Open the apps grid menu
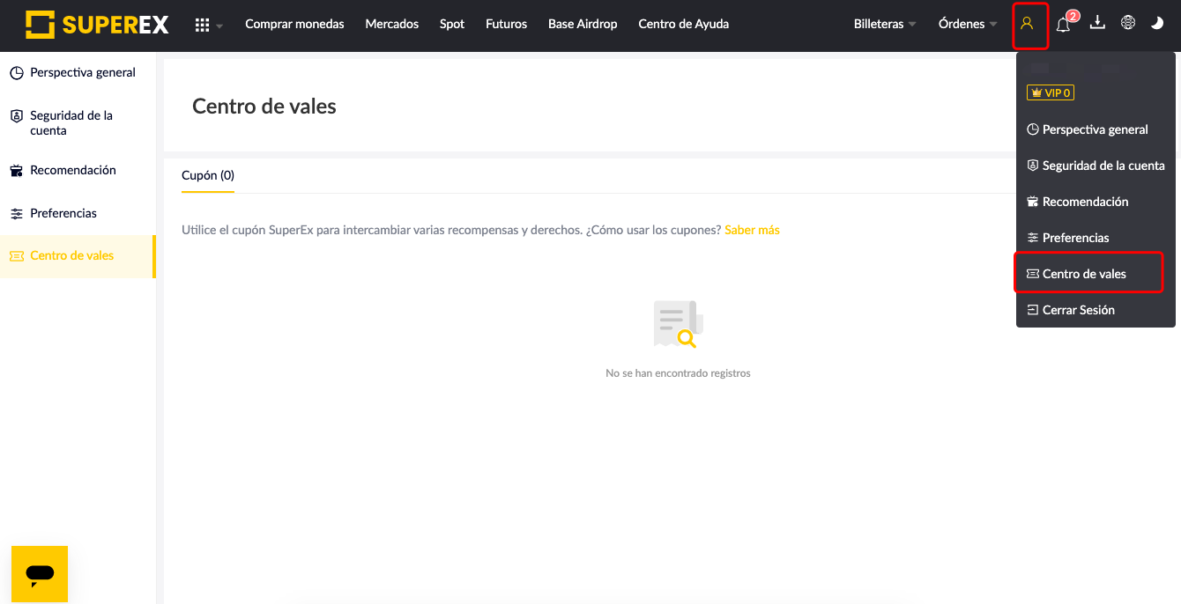1181x604 pixels. tap(209, 25)
